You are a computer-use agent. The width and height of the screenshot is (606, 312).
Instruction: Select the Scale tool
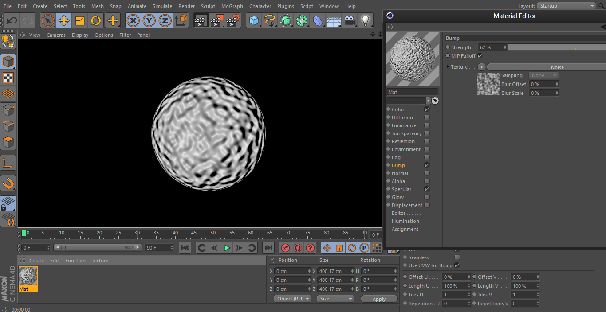[80, 21]
